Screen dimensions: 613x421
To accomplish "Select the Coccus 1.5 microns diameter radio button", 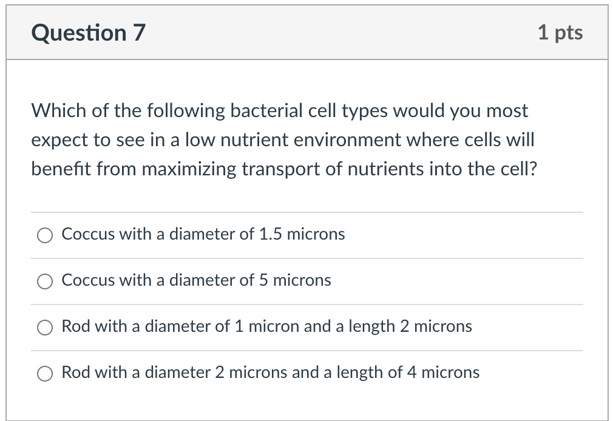I will tap(45, 235).
